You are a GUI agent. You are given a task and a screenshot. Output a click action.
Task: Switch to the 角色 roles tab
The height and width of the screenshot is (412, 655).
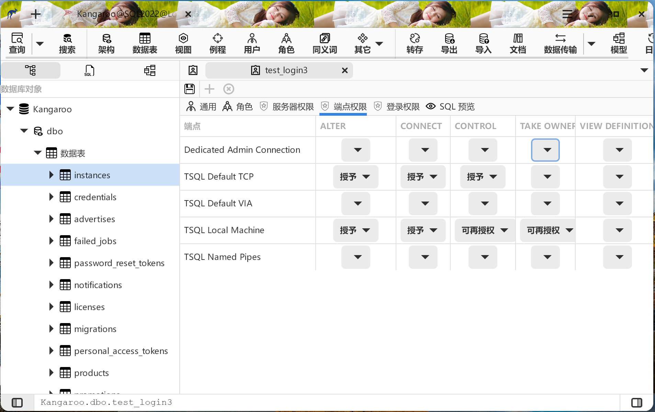[x=238, y=107]
